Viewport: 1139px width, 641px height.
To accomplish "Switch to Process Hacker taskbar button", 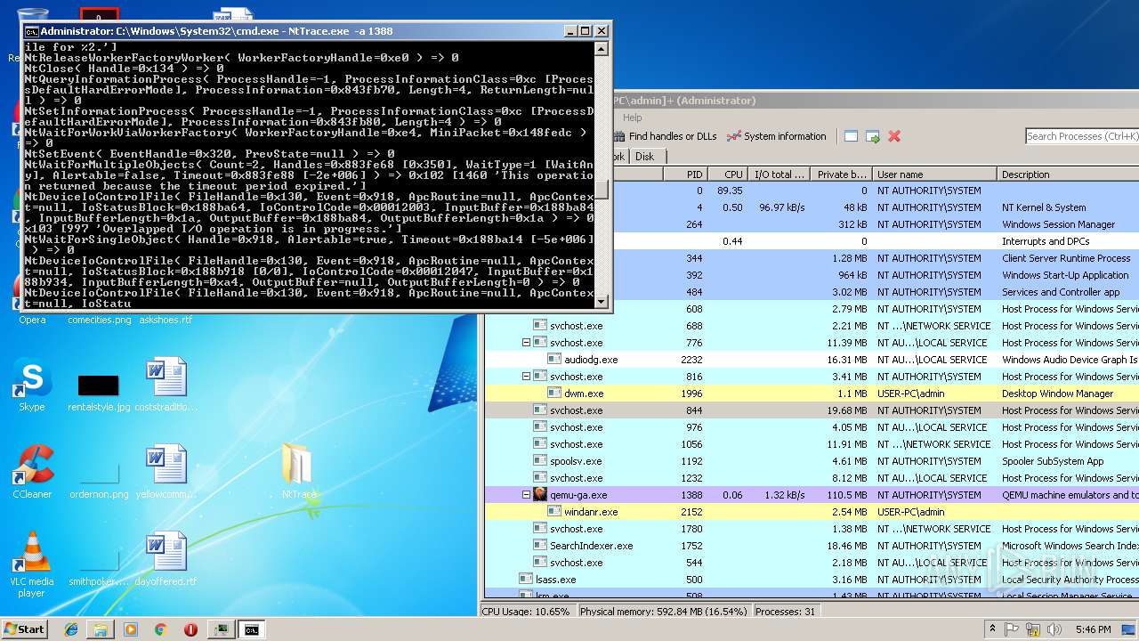I will (x=220, y=629).
